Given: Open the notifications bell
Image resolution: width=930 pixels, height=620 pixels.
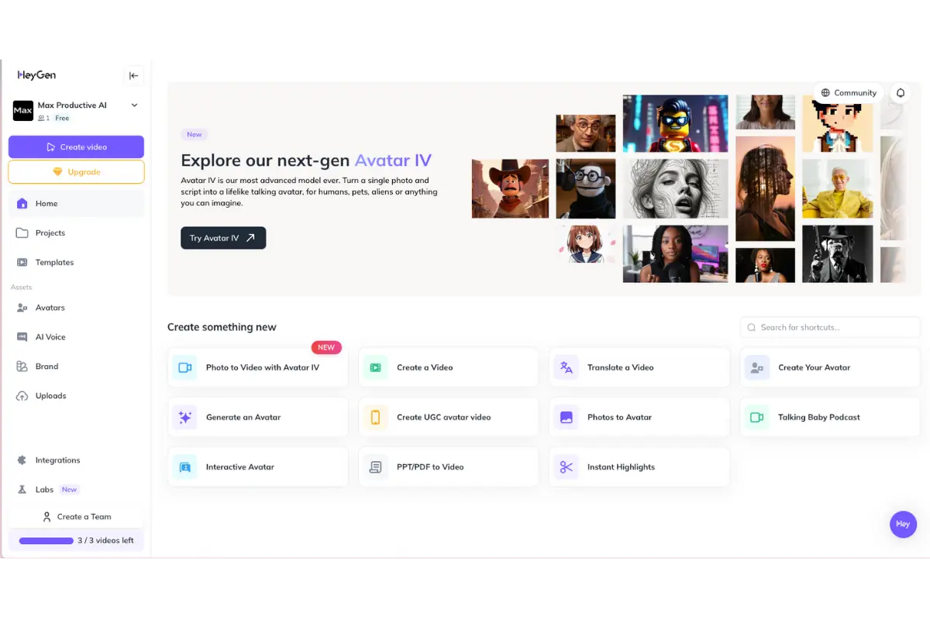Looking at the screenshot, I should [901, 93].
